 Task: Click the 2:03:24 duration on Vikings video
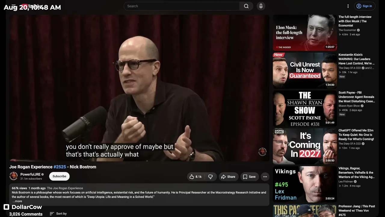[330, 199]
